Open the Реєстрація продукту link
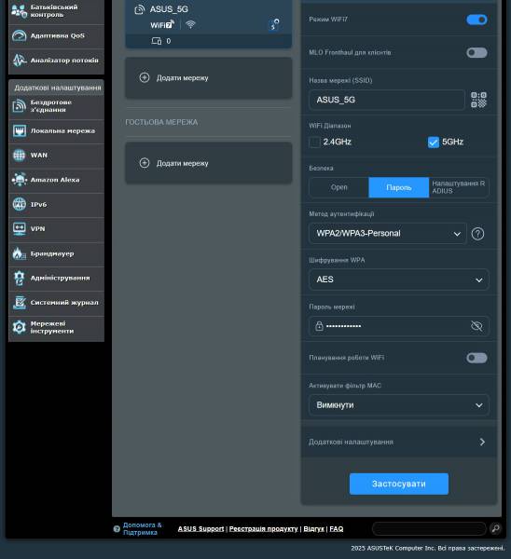This screenshot has width=511, height=559. tap(263, 528)
